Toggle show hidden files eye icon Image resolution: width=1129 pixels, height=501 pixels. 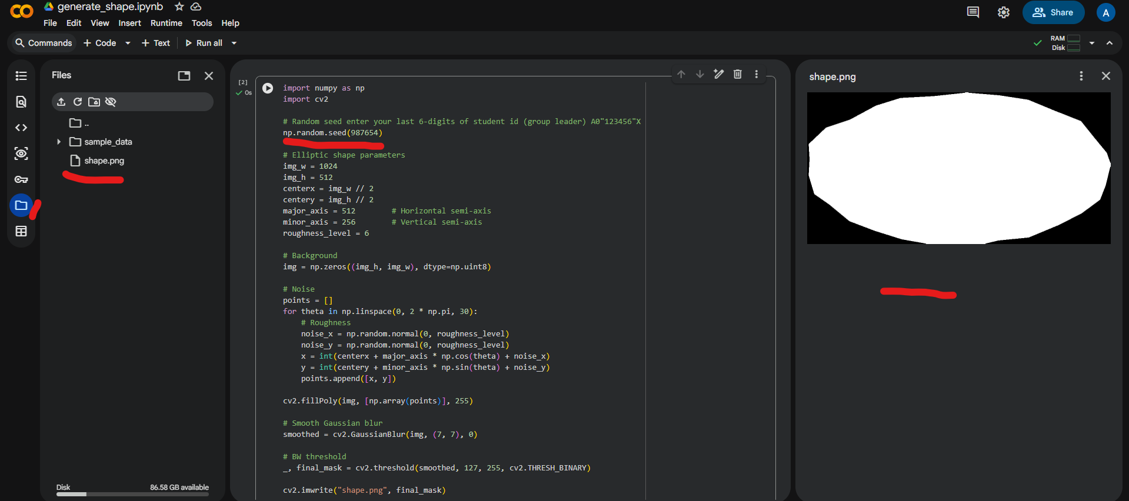point(111,102)
